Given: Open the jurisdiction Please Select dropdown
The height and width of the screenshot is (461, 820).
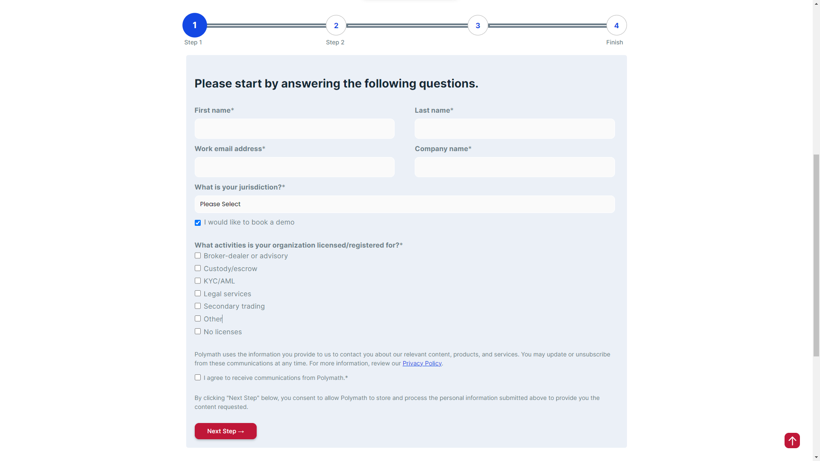Looking at the screenshot, I should [404, 204].
